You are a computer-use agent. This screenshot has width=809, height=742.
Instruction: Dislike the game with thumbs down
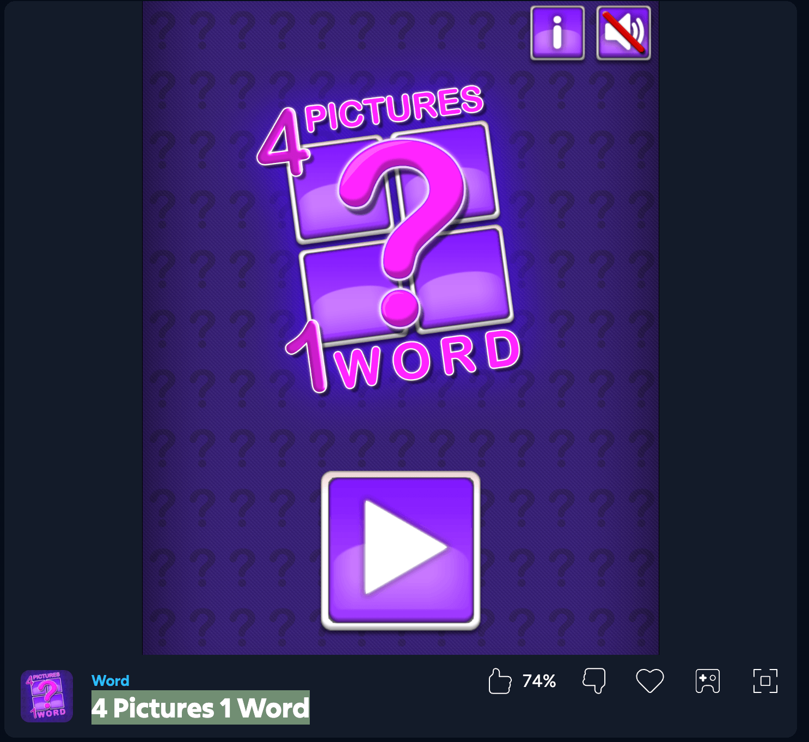[594, 681]
